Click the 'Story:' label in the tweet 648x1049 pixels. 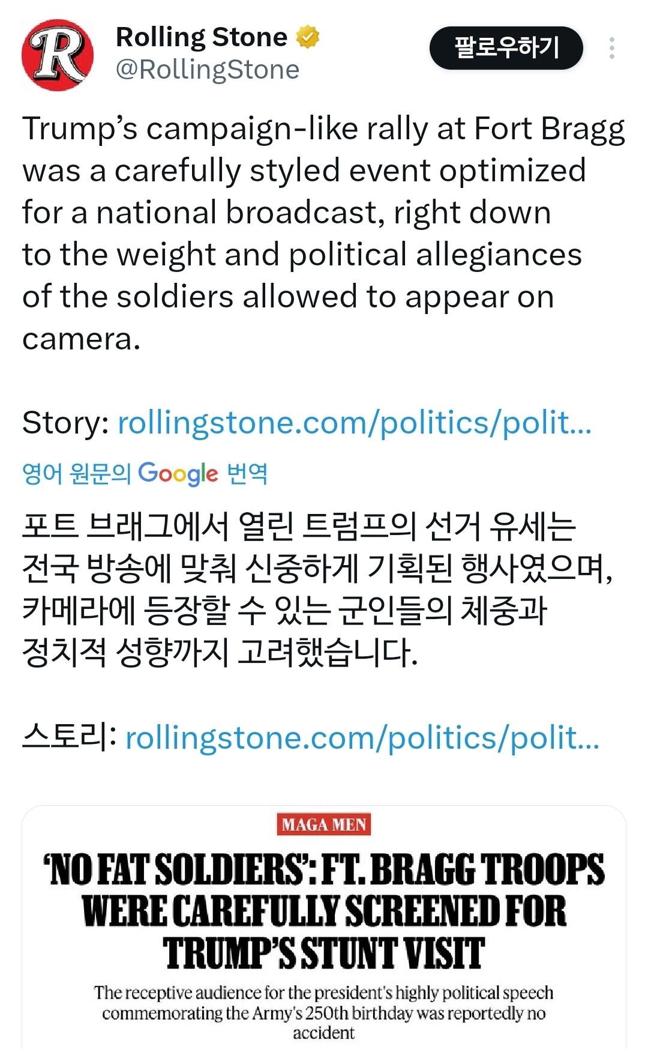[65, 423]
